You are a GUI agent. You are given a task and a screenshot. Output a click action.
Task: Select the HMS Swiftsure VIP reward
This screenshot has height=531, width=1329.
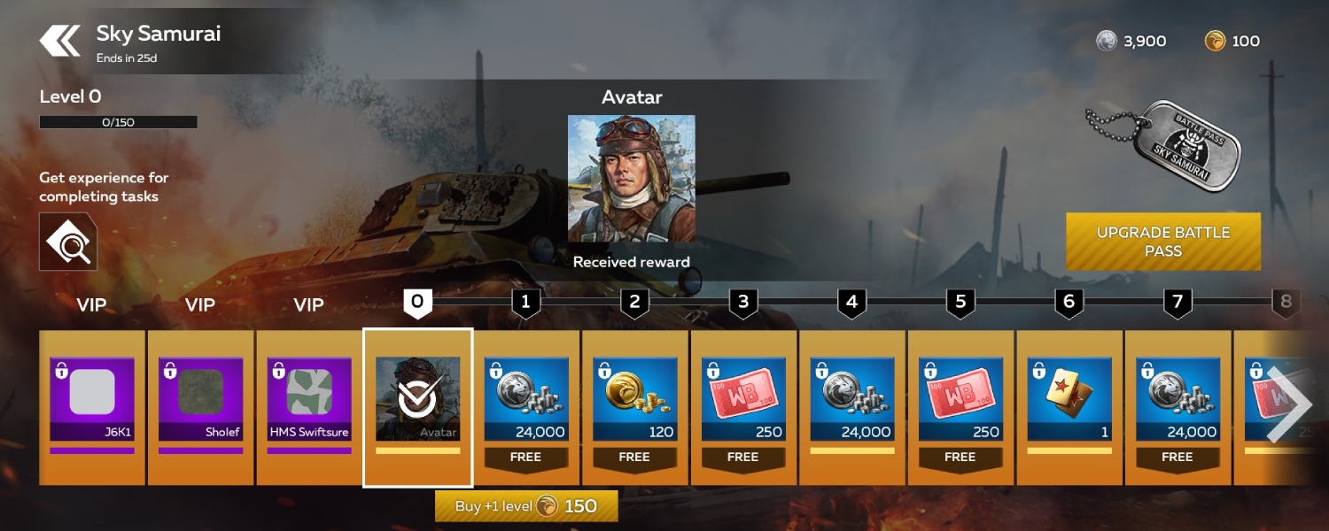click(309, 406)
